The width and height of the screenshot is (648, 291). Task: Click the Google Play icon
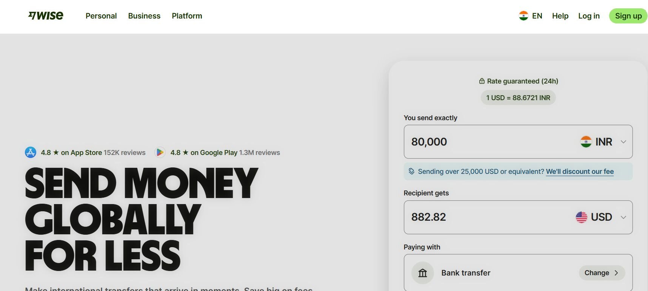pyautogui.click(x=160, y=153)
